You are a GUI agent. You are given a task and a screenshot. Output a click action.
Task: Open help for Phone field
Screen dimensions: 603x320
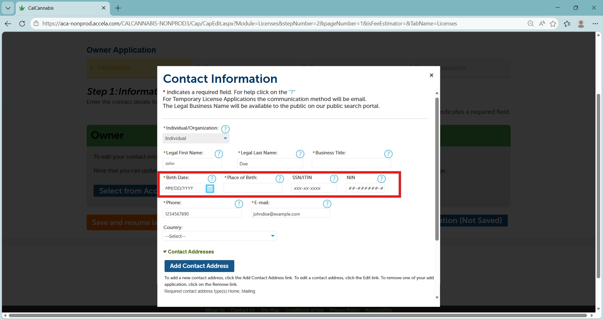click(x=239, y=204)
